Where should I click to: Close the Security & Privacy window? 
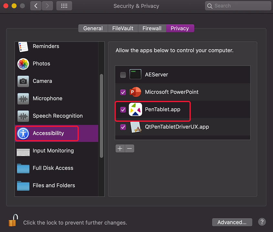tap(6, 6)
